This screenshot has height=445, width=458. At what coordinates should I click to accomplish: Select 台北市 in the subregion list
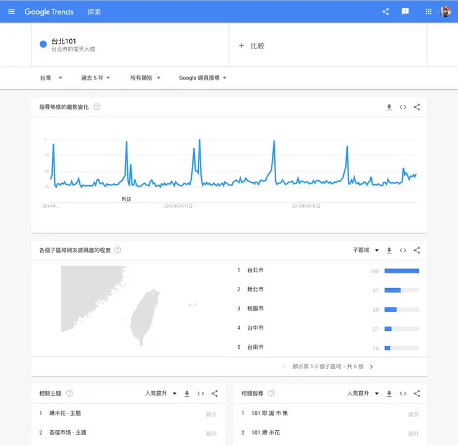tap(255, 270)
